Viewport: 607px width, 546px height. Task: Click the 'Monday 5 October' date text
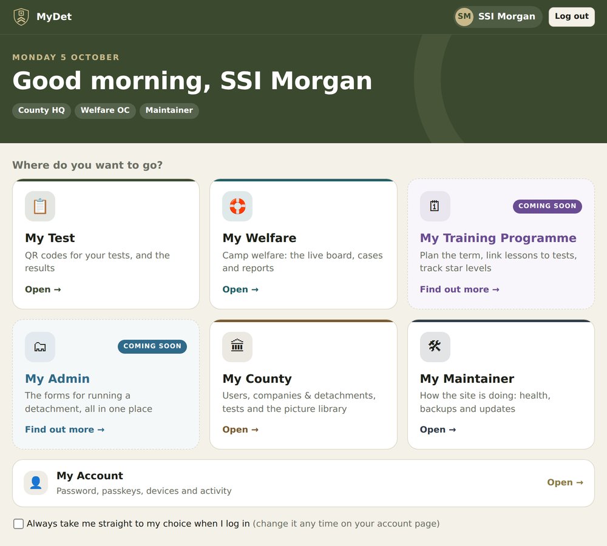click(x=66, y=57)
